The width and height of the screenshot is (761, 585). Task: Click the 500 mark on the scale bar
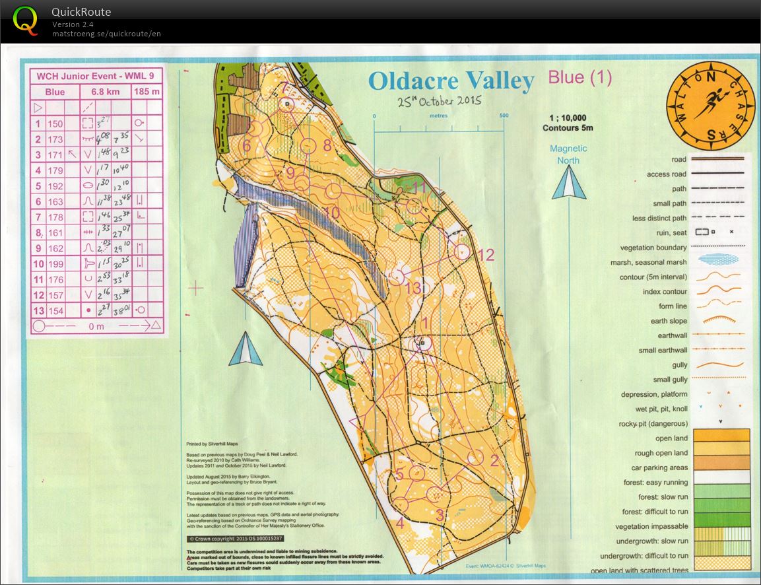(x=504, y=116)
